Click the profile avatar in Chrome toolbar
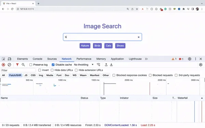The width and height of the screenshot is (205, 128). point(197,9)
